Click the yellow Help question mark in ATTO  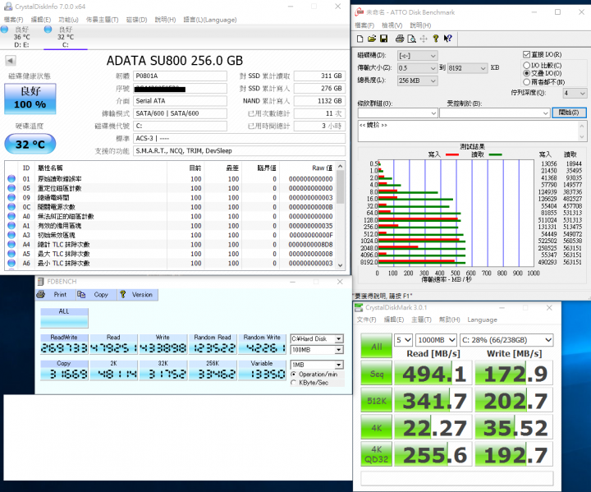pyautogui.click(x=436, y=39)
